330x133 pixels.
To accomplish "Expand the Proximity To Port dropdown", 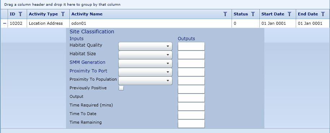I will (x=145, y=72).
